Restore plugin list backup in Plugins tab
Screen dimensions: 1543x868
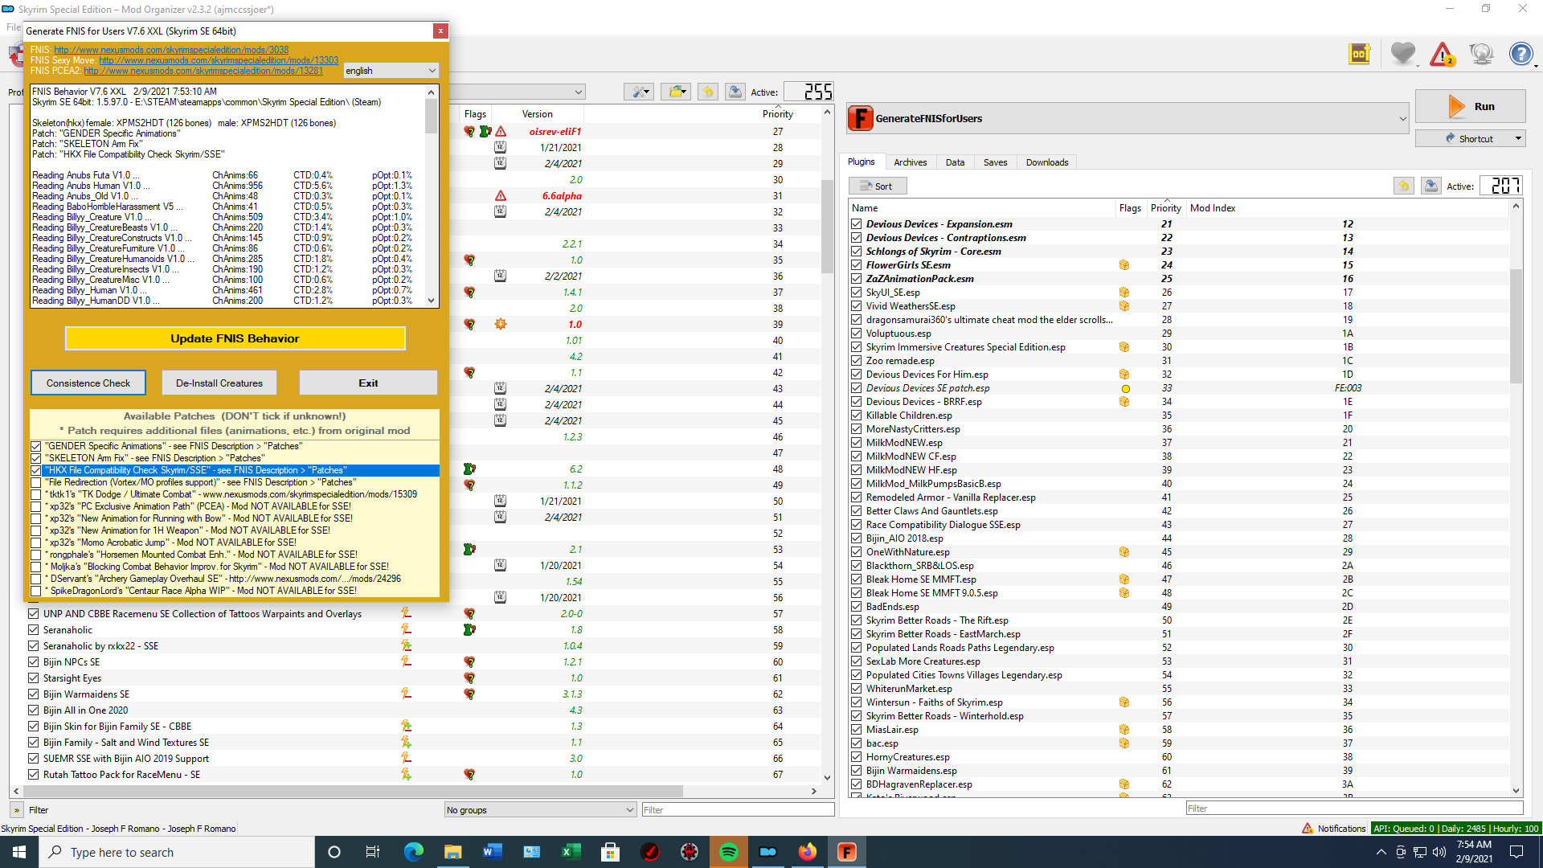[1403, 186]
